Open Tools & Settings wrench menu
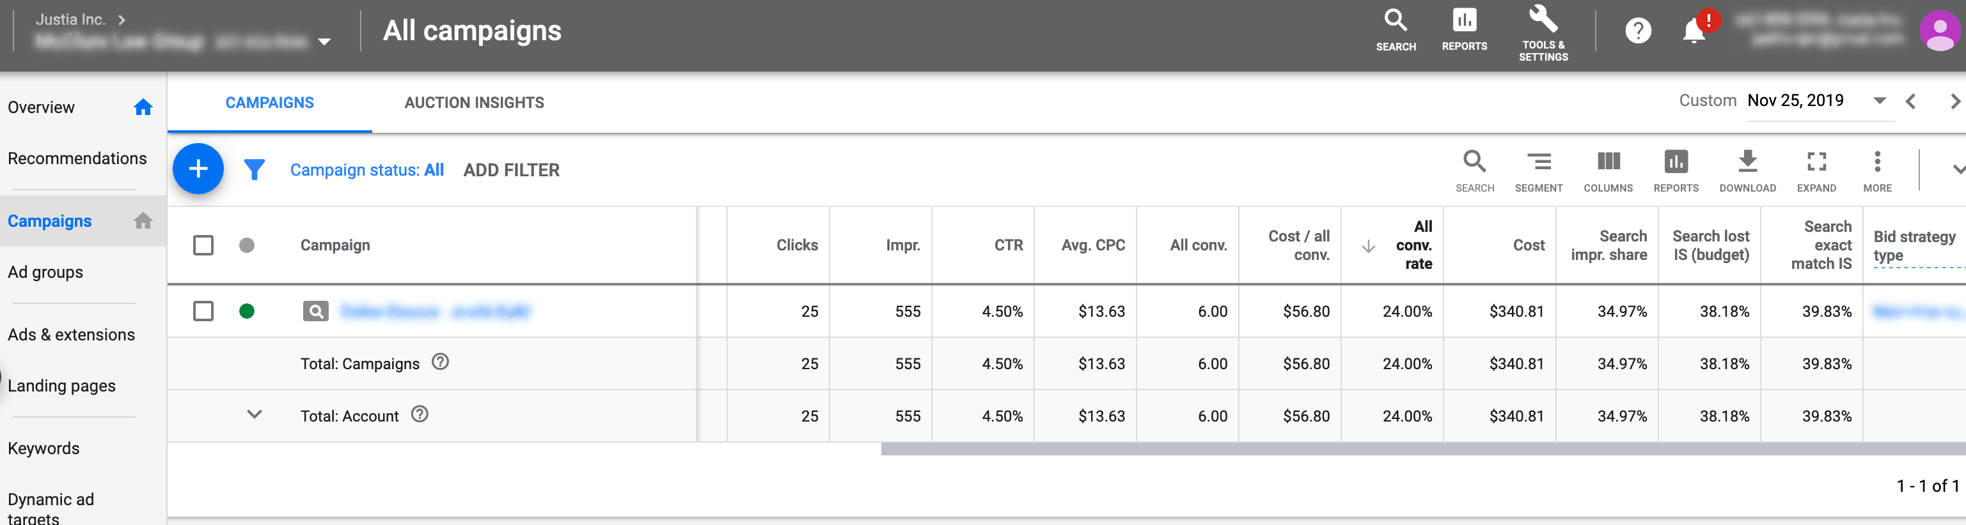This screenshot has width=1966, height=525. (x=1543, y=32)
